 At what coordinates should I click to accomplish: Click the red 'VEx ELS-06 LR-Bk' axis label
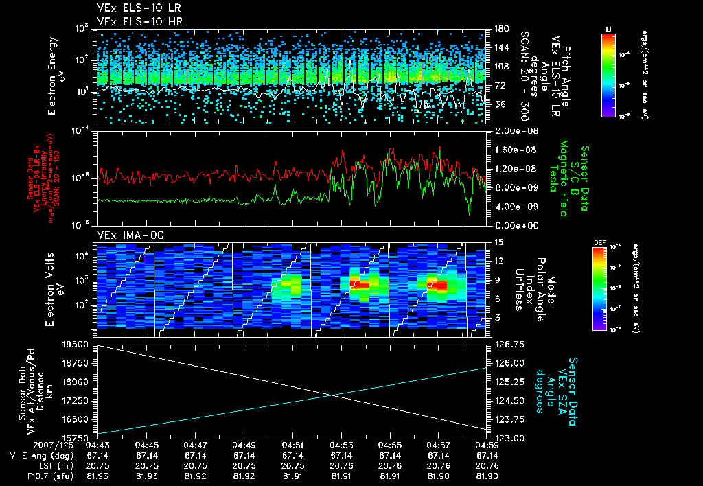[x=37, y=178]
